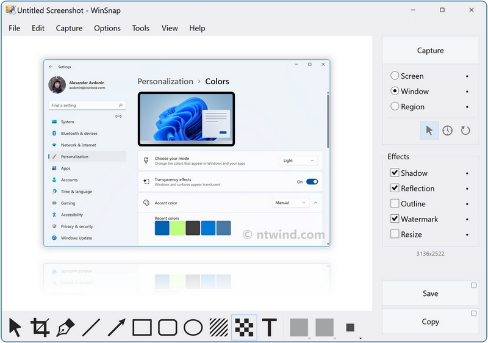Open Reflection effect options dot
This screenshot has height=343, width=488.
(x=467, y=189)
